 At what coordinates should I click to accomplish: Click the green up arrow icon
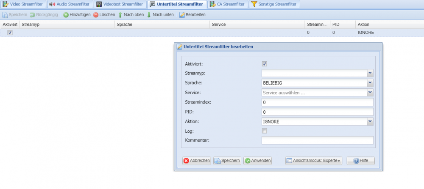coord(120,15)
